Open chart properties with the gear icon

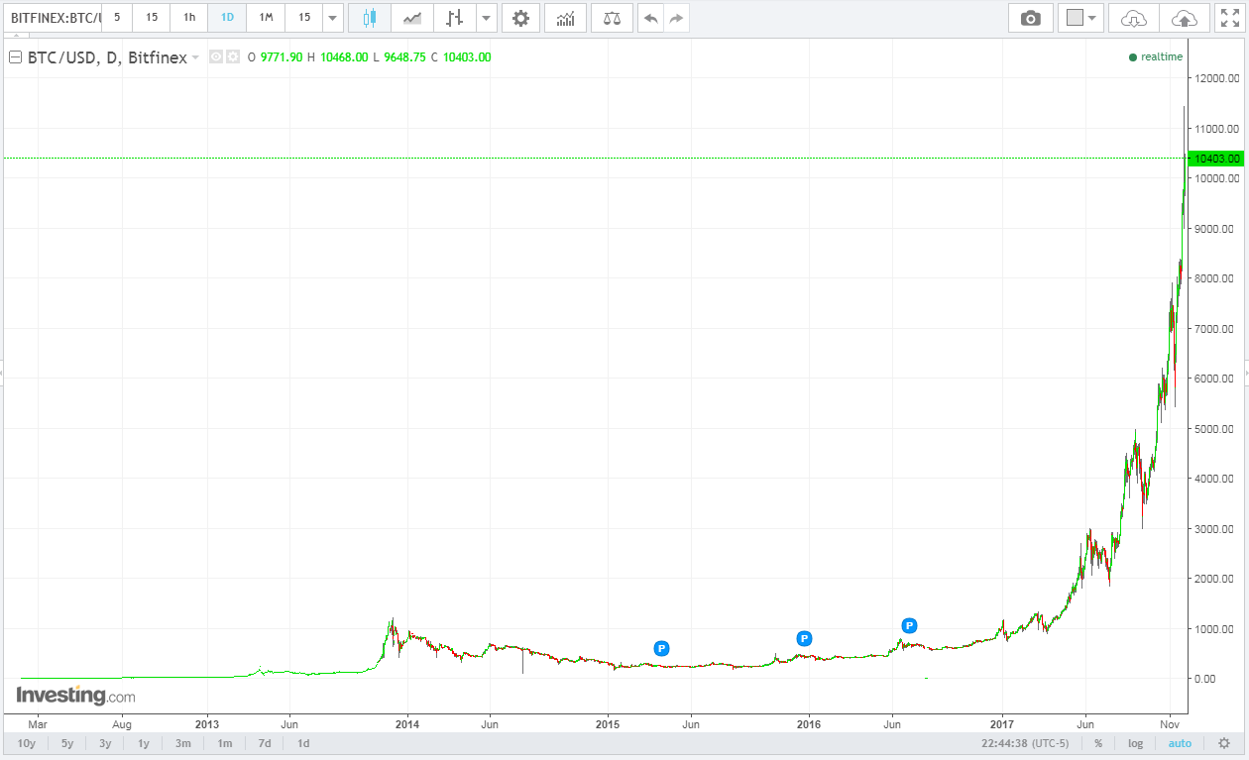click(520, 18)
